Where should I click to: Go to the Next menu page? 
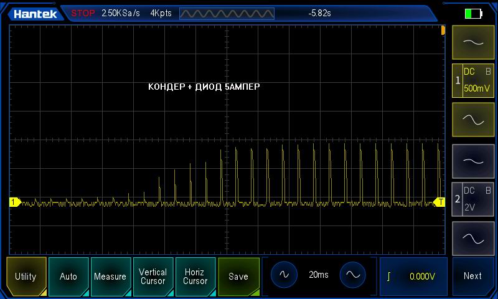(x=472, y=276)
